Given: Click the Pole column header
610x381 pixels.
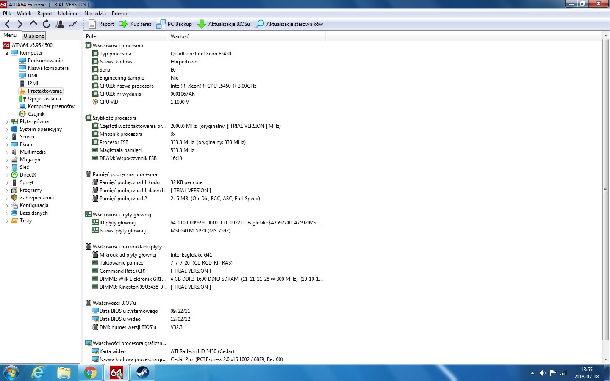Looking at the screenshot, I should coord(125,36).
